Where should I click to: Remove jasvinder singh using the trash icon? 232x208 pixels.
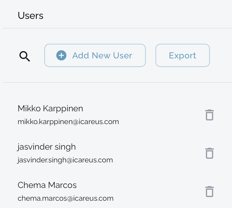tap(210, 153)
